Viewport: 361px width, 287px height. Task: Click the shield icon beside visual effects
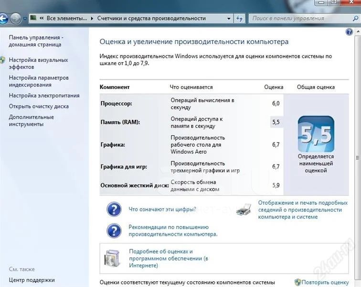[2, 60]
